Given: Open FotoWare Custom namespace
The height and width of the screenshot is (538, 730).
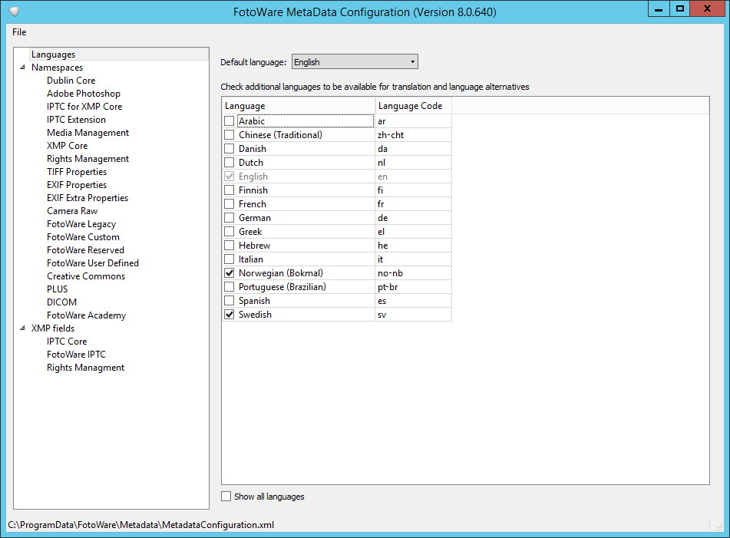Looking at the screenshot, I should point(83,237).
